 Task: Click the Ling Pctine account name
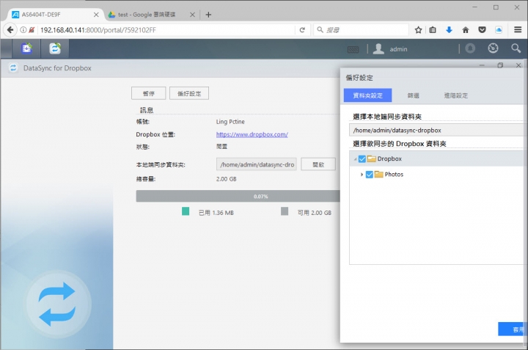coord(230,122)
